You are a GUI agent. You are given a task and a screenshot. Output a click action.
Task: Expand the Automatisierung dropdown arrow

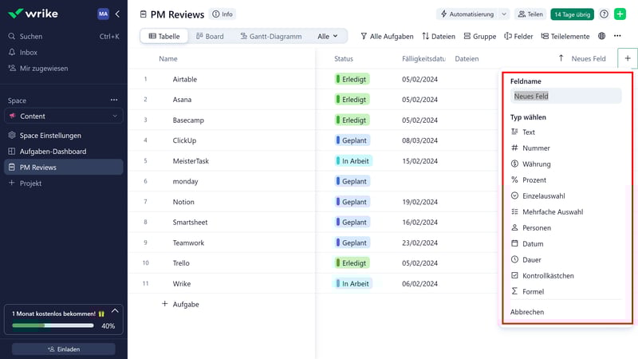click(x=504, y=14)
